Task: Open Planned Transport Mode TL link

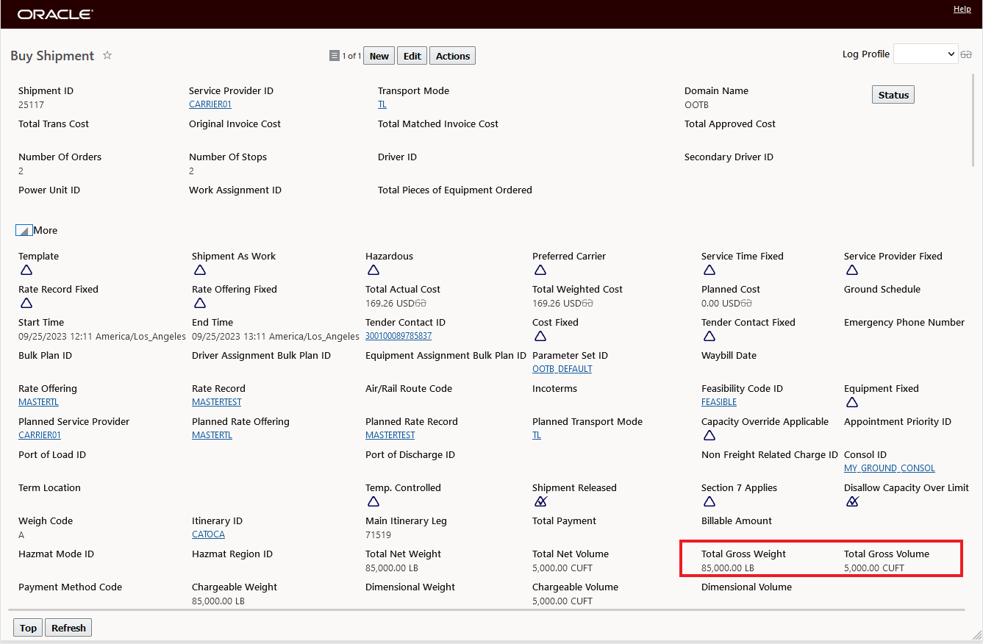Action: (537, 435)
